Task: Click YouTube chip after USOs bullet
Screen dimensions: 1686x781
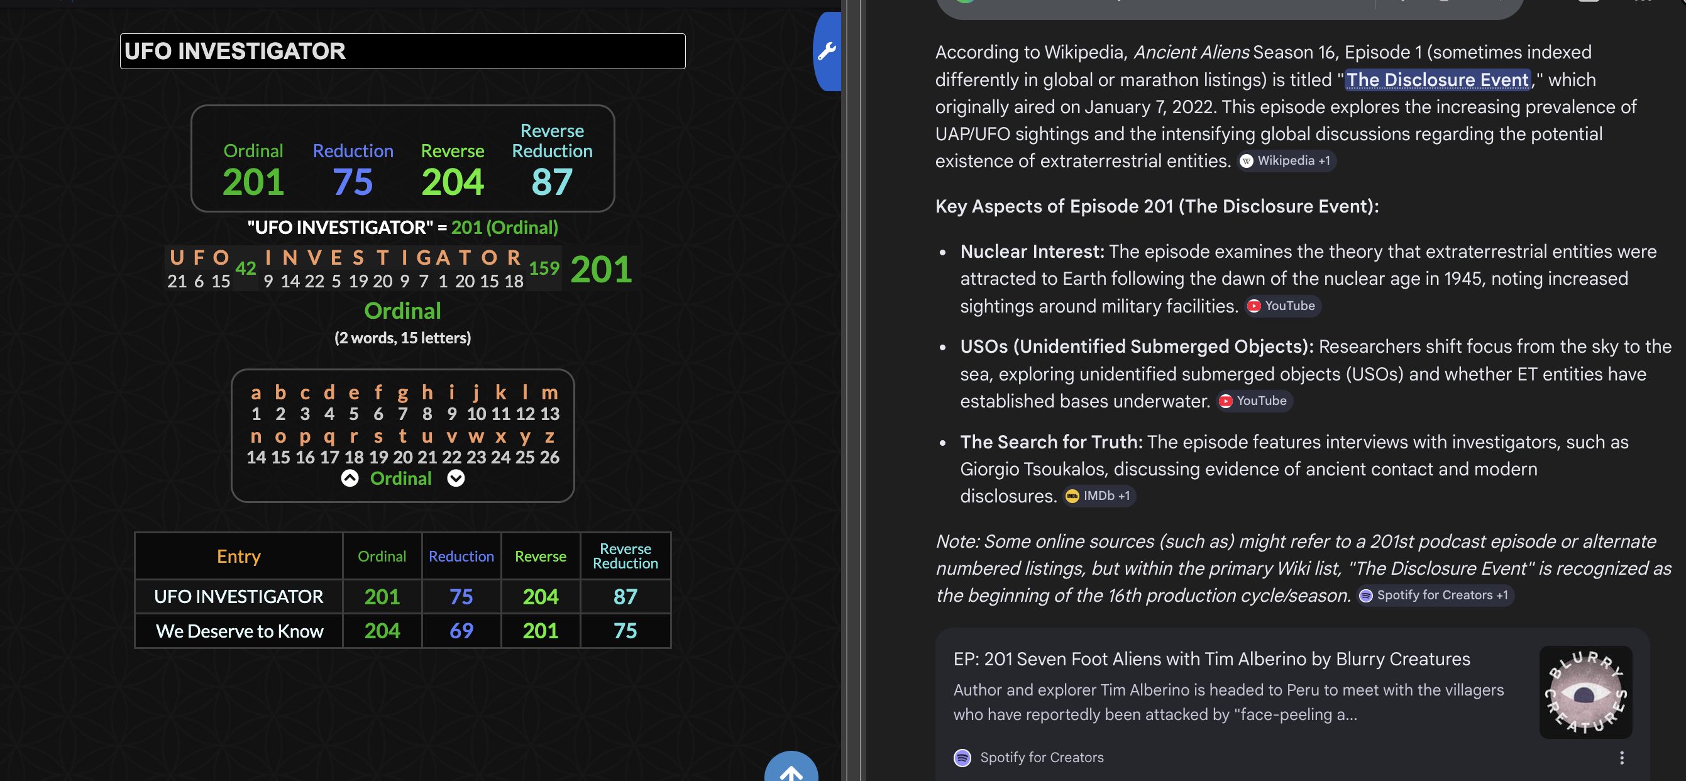Action: click(1254, 401)
